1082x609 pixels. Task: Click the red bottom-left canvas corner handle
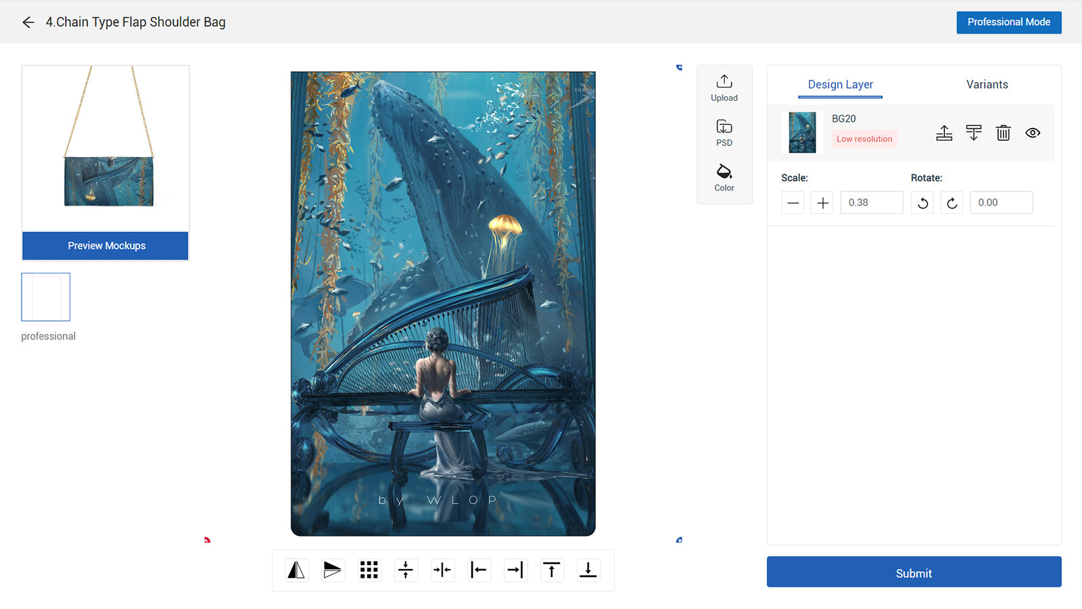[207, 540]
